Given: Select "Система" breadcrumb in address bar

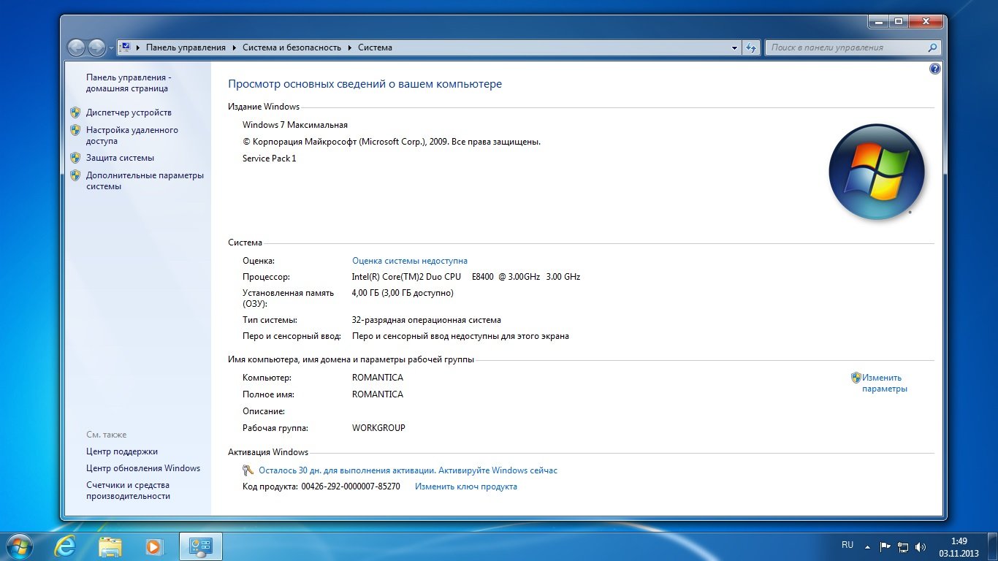Looking at the screenshot, I should coord(375,47).
